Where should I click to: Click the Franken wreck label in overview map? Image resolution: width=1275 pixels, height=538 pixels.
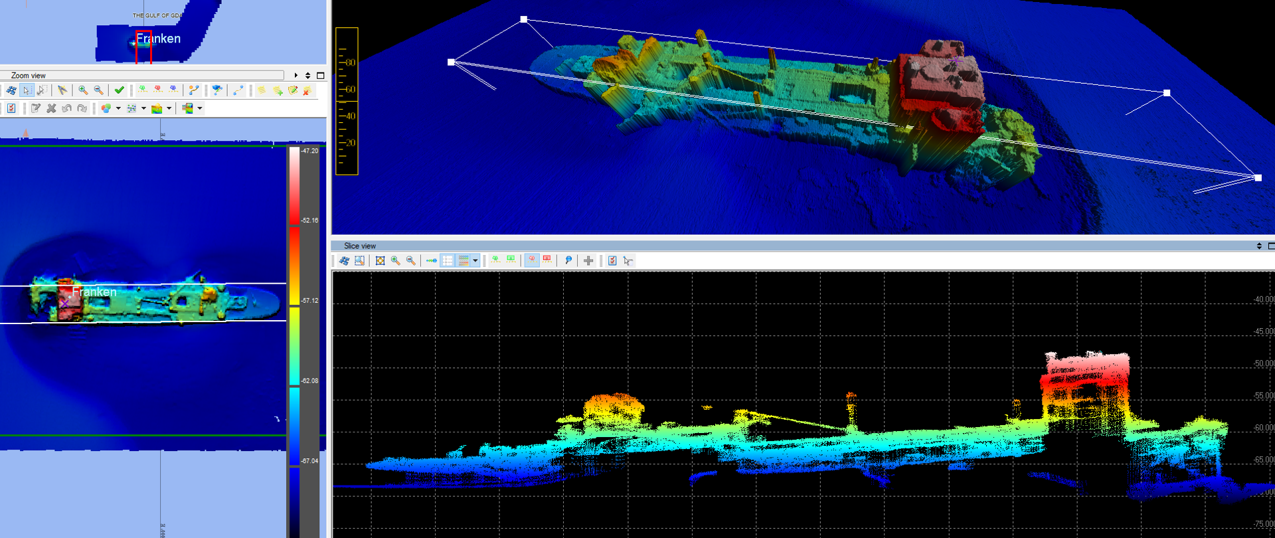(x=158, y=39)
